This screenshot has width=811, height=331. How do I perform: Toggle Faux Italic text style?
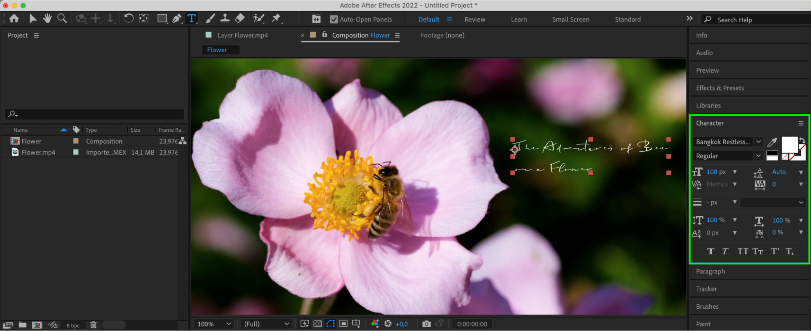click(x=725, y=251)
